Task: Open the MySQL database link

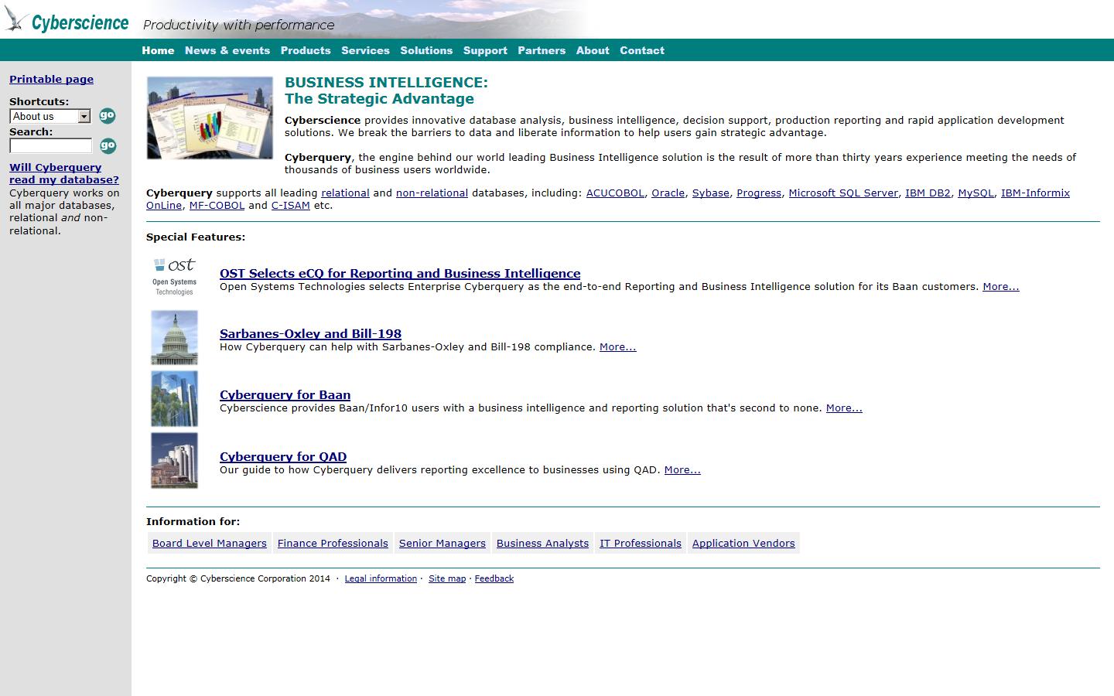Action: (976, 193)
